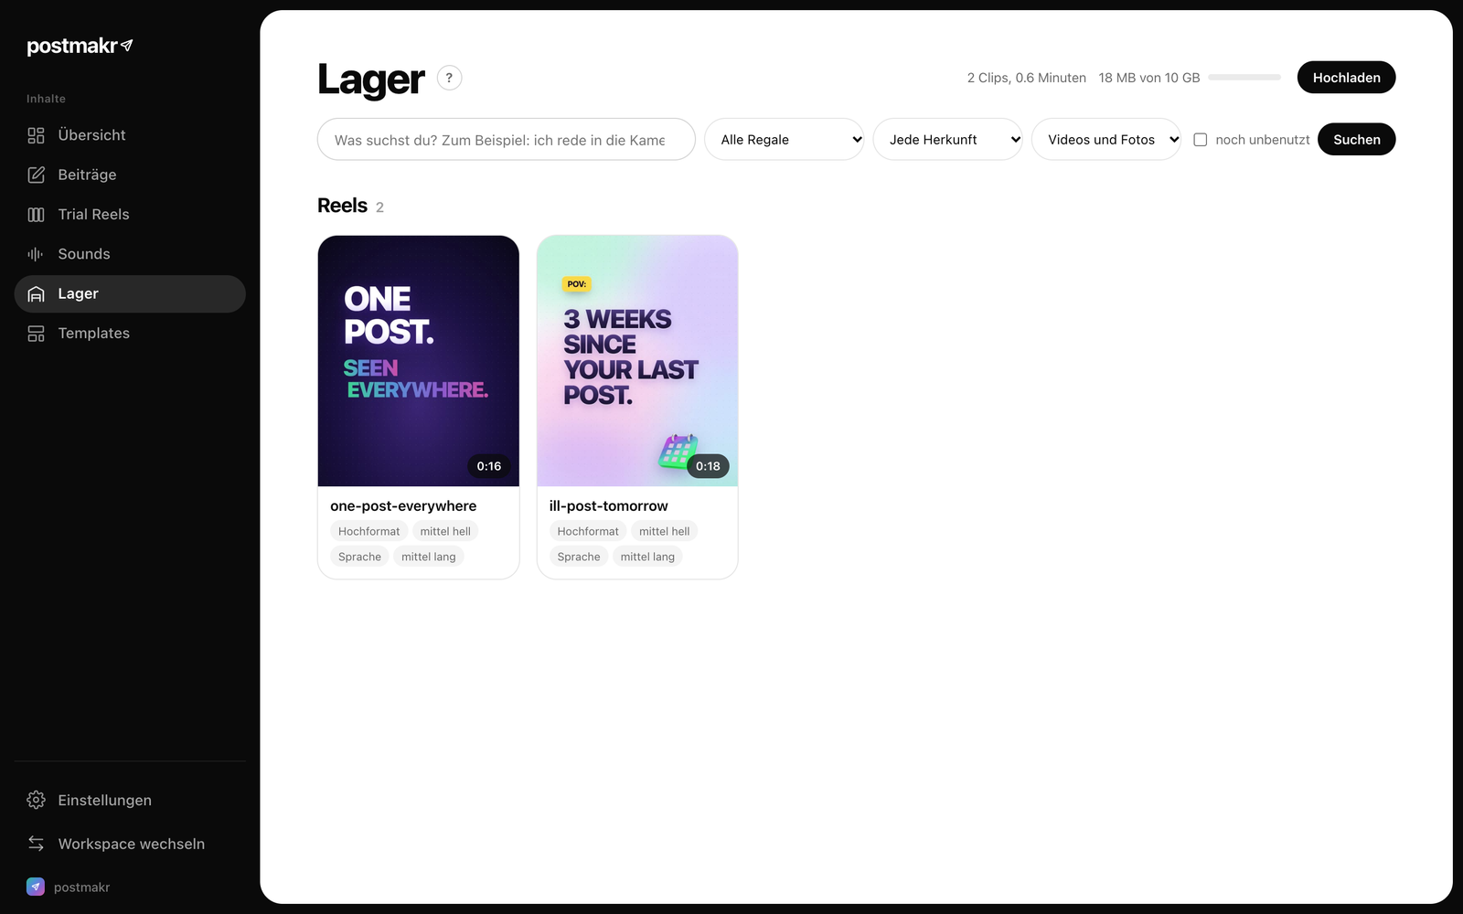Click the Sounds waveform icon

click(x=36, y=254)
